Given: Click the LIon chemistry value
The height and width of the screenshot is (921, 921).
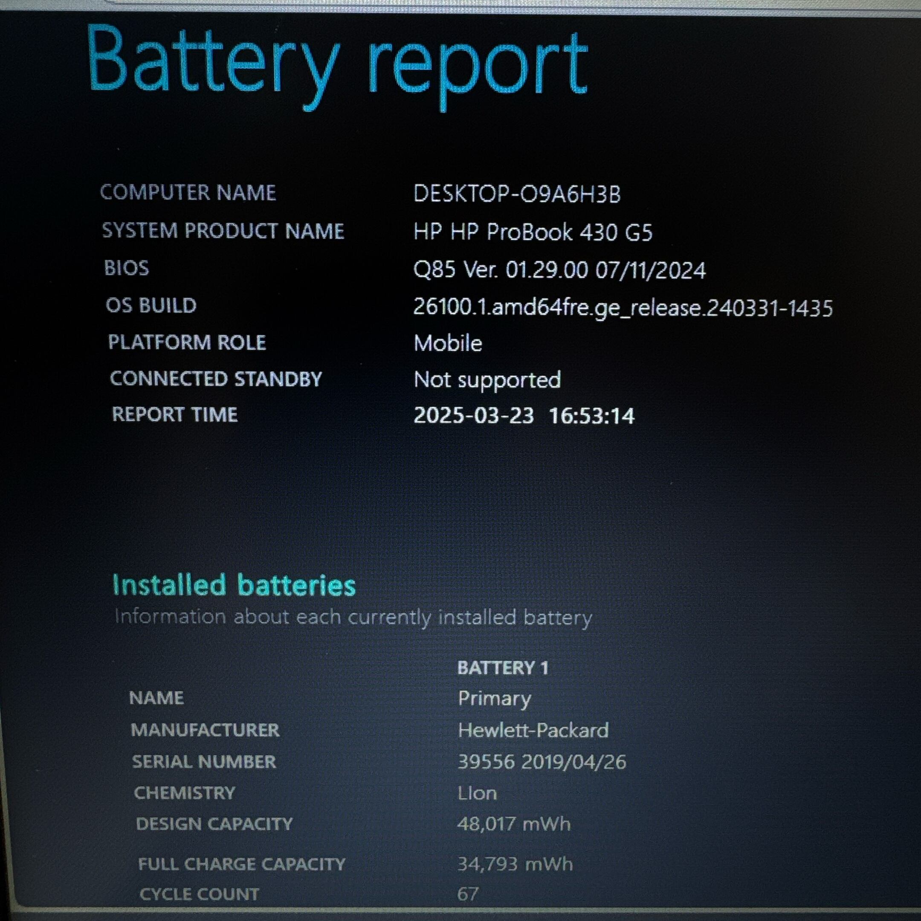Looking at the screenshot, I should coord(477,793).
